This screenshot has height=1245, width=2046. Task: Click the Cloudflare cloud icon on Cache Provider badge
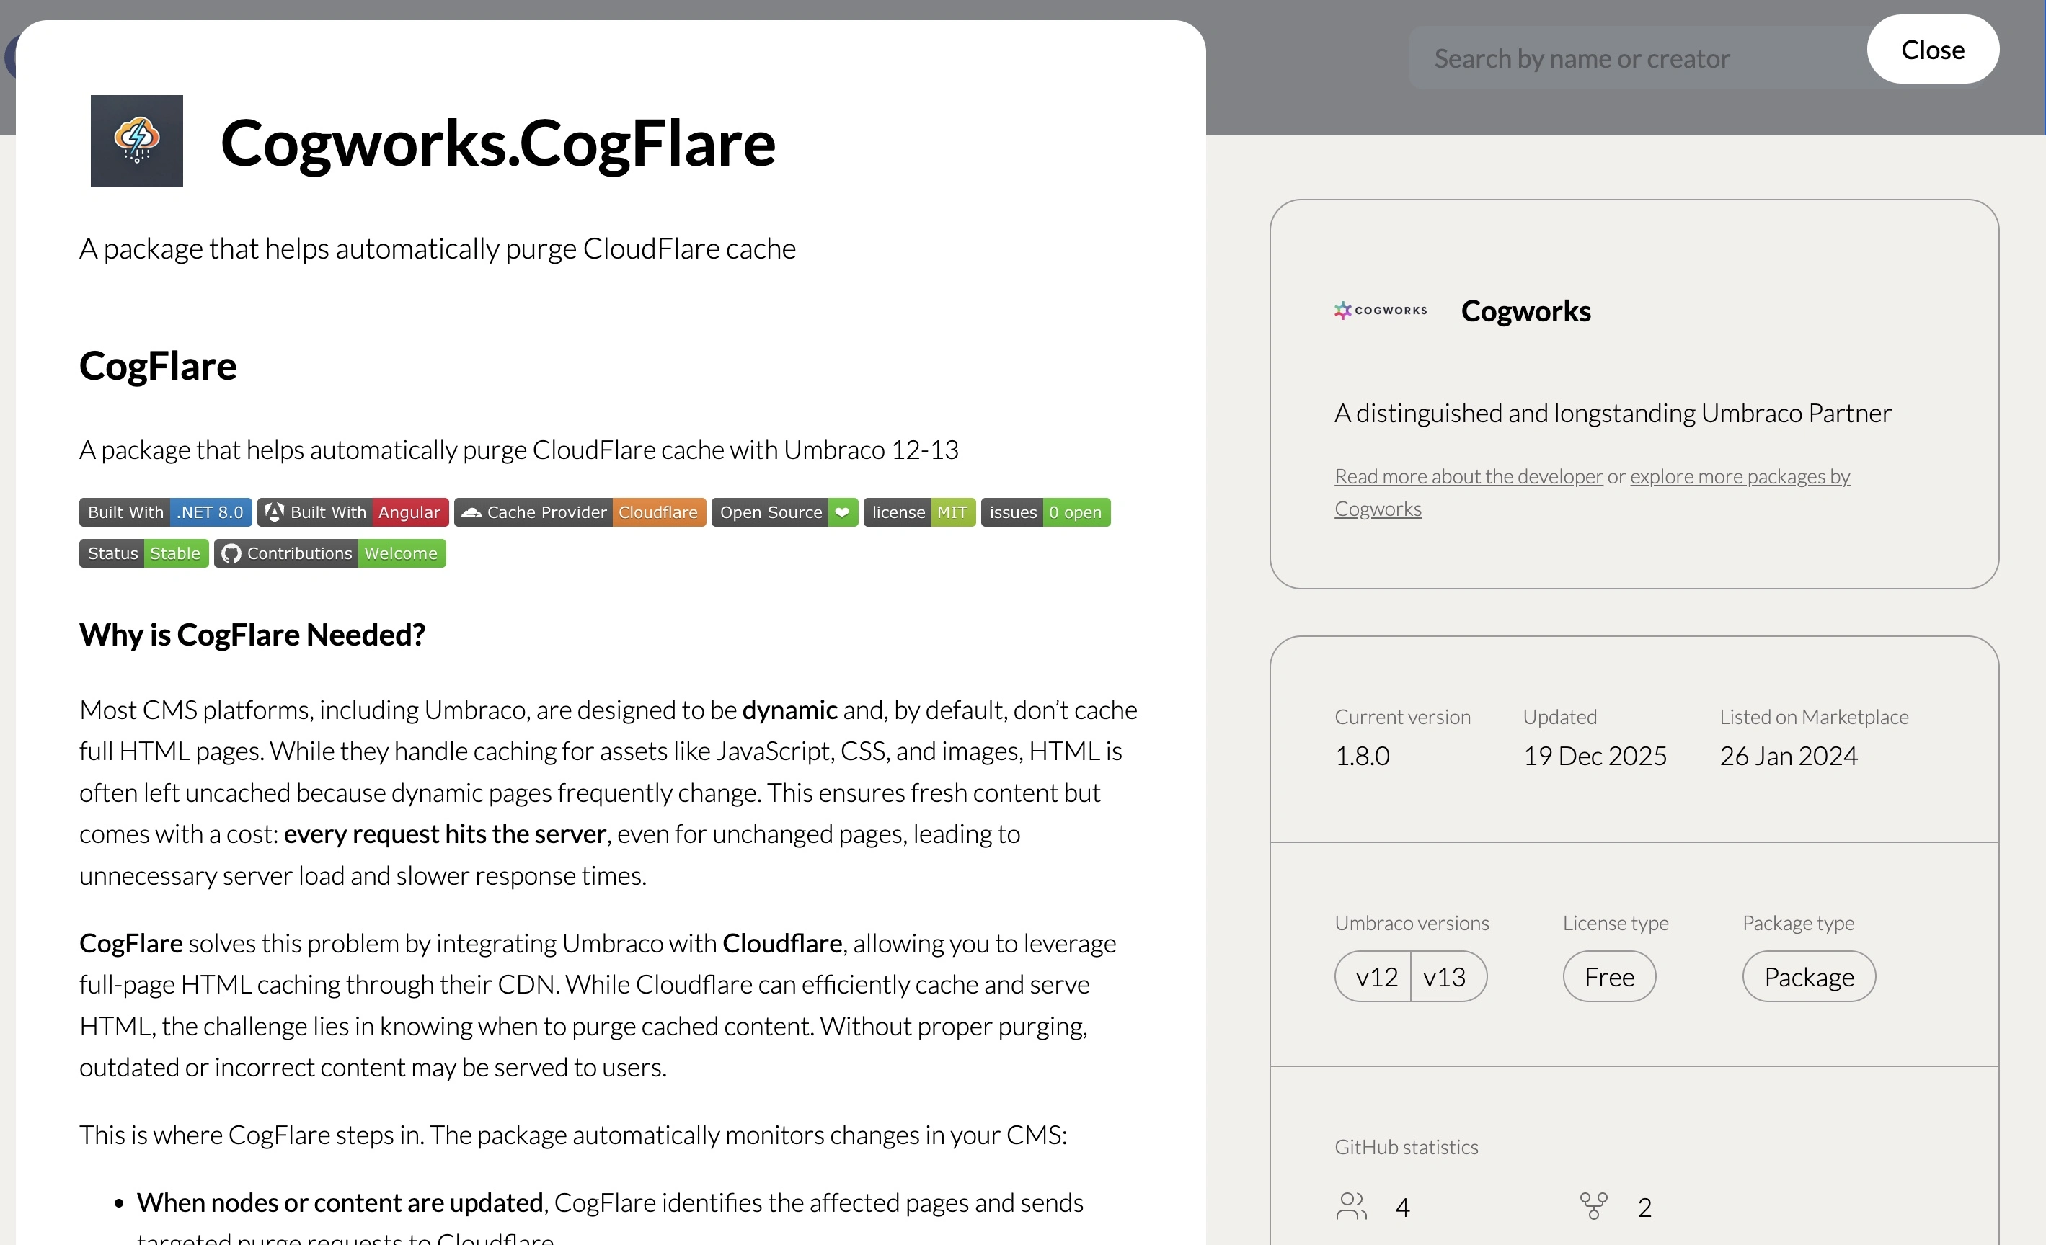[x=472, y=512]
